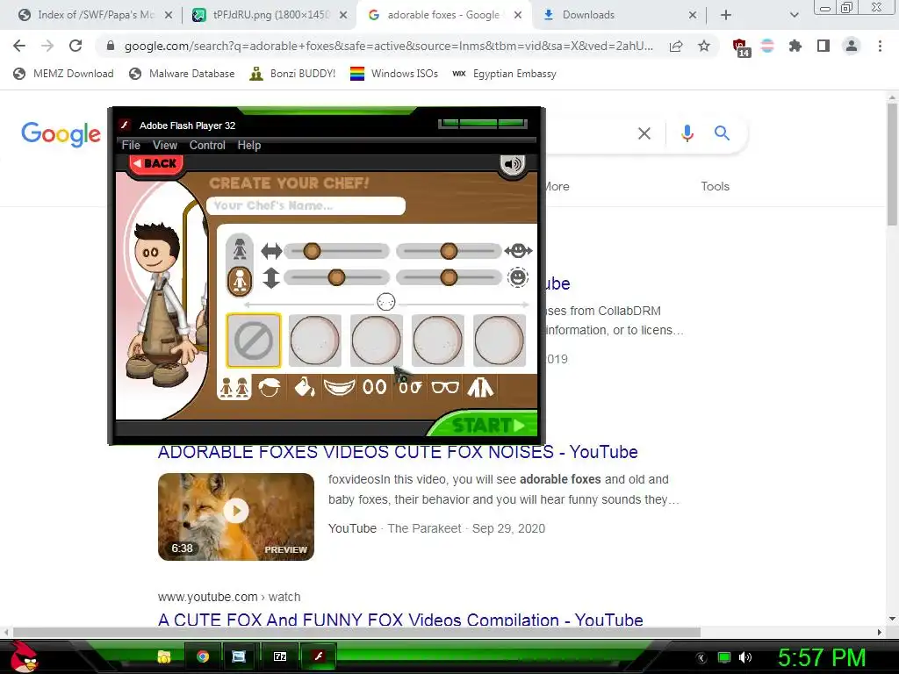The image size is (899, 674).
Task: Select the female chef gender option
Action: click(239, 248)
